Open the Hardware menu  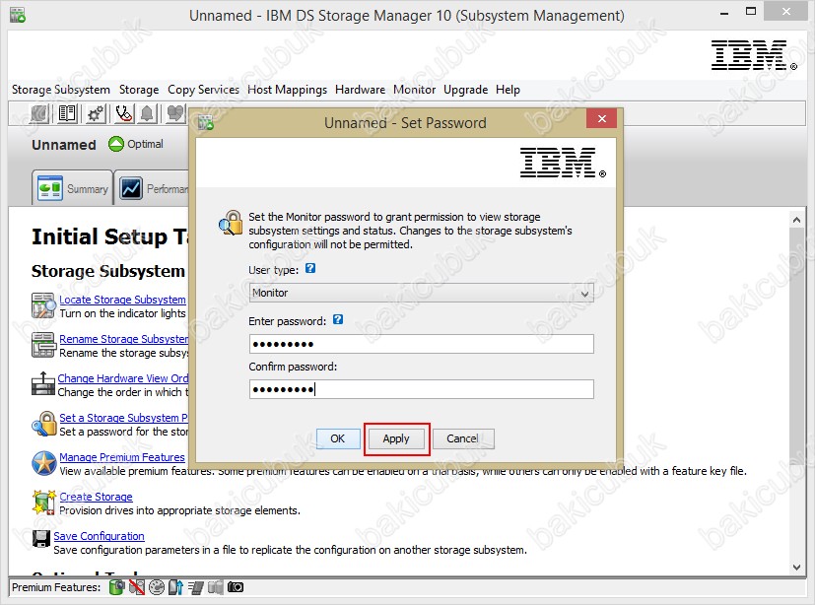(361, 90)
